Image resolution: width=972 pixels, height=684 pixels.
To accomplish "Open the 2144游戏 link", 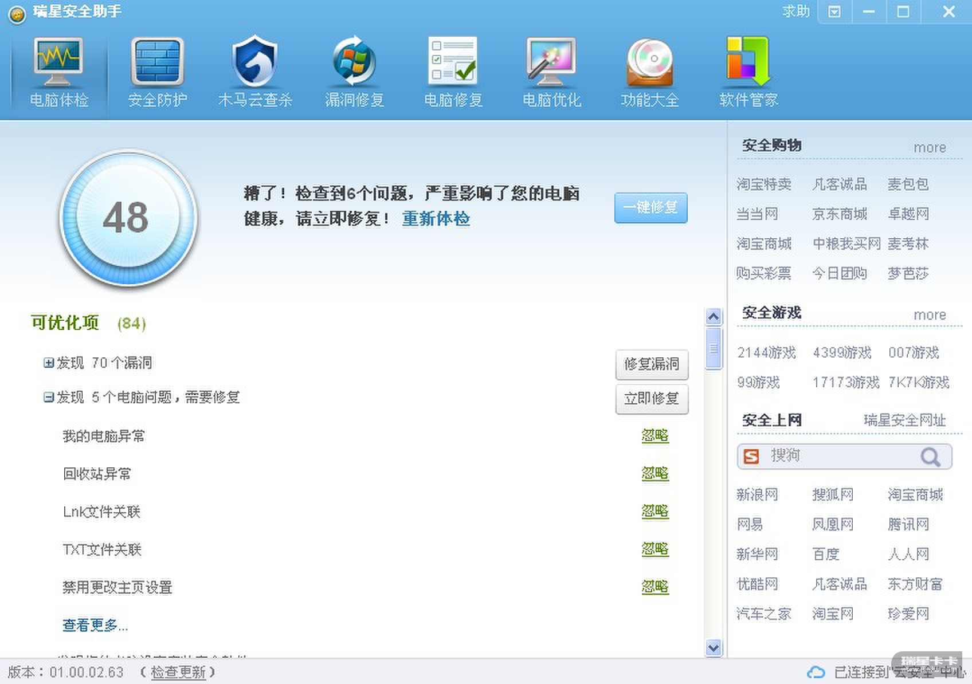I will click(x=766, y=353).
